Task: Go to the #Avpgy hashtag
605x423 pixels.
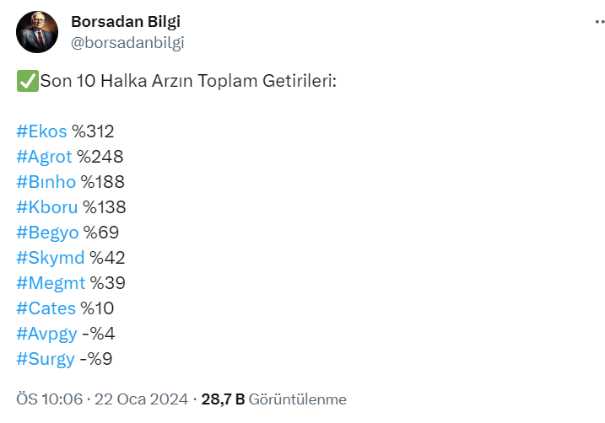Action: coord(46,334)
